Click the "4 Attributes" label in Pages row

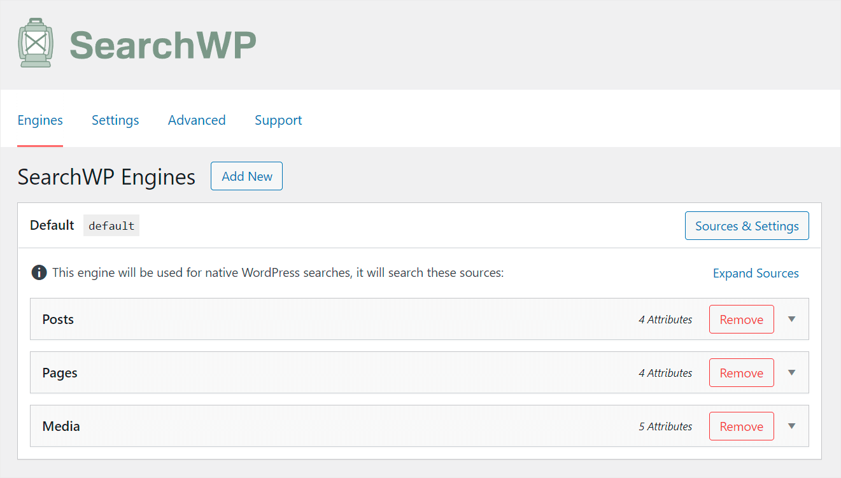665,373
